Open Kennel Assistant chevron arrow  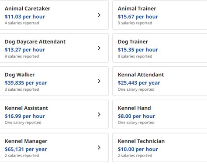pyautogui.click(x=99, y=114)
